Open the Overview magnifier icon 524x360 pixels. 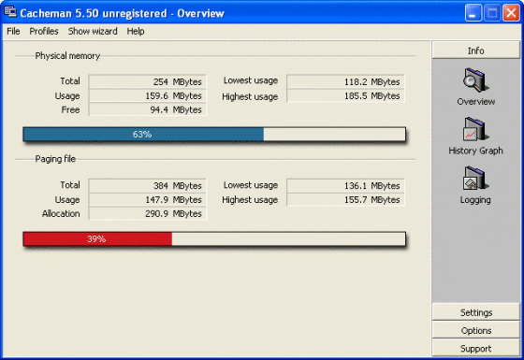(475, 80)
